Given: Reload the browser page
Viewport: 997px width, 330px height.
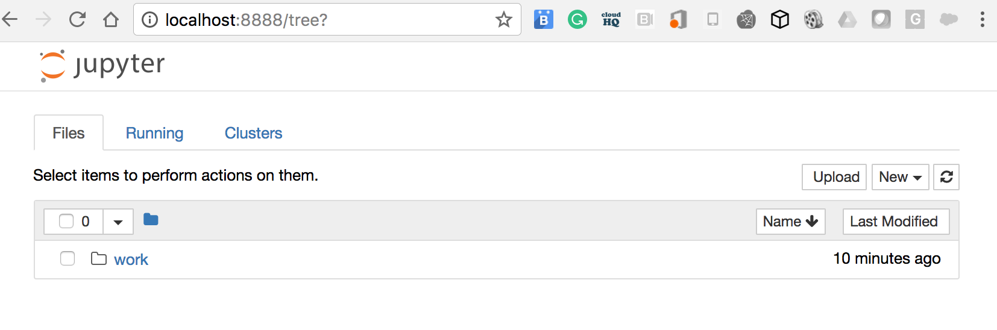Looking at the screenshot, I should coord(78,20).
